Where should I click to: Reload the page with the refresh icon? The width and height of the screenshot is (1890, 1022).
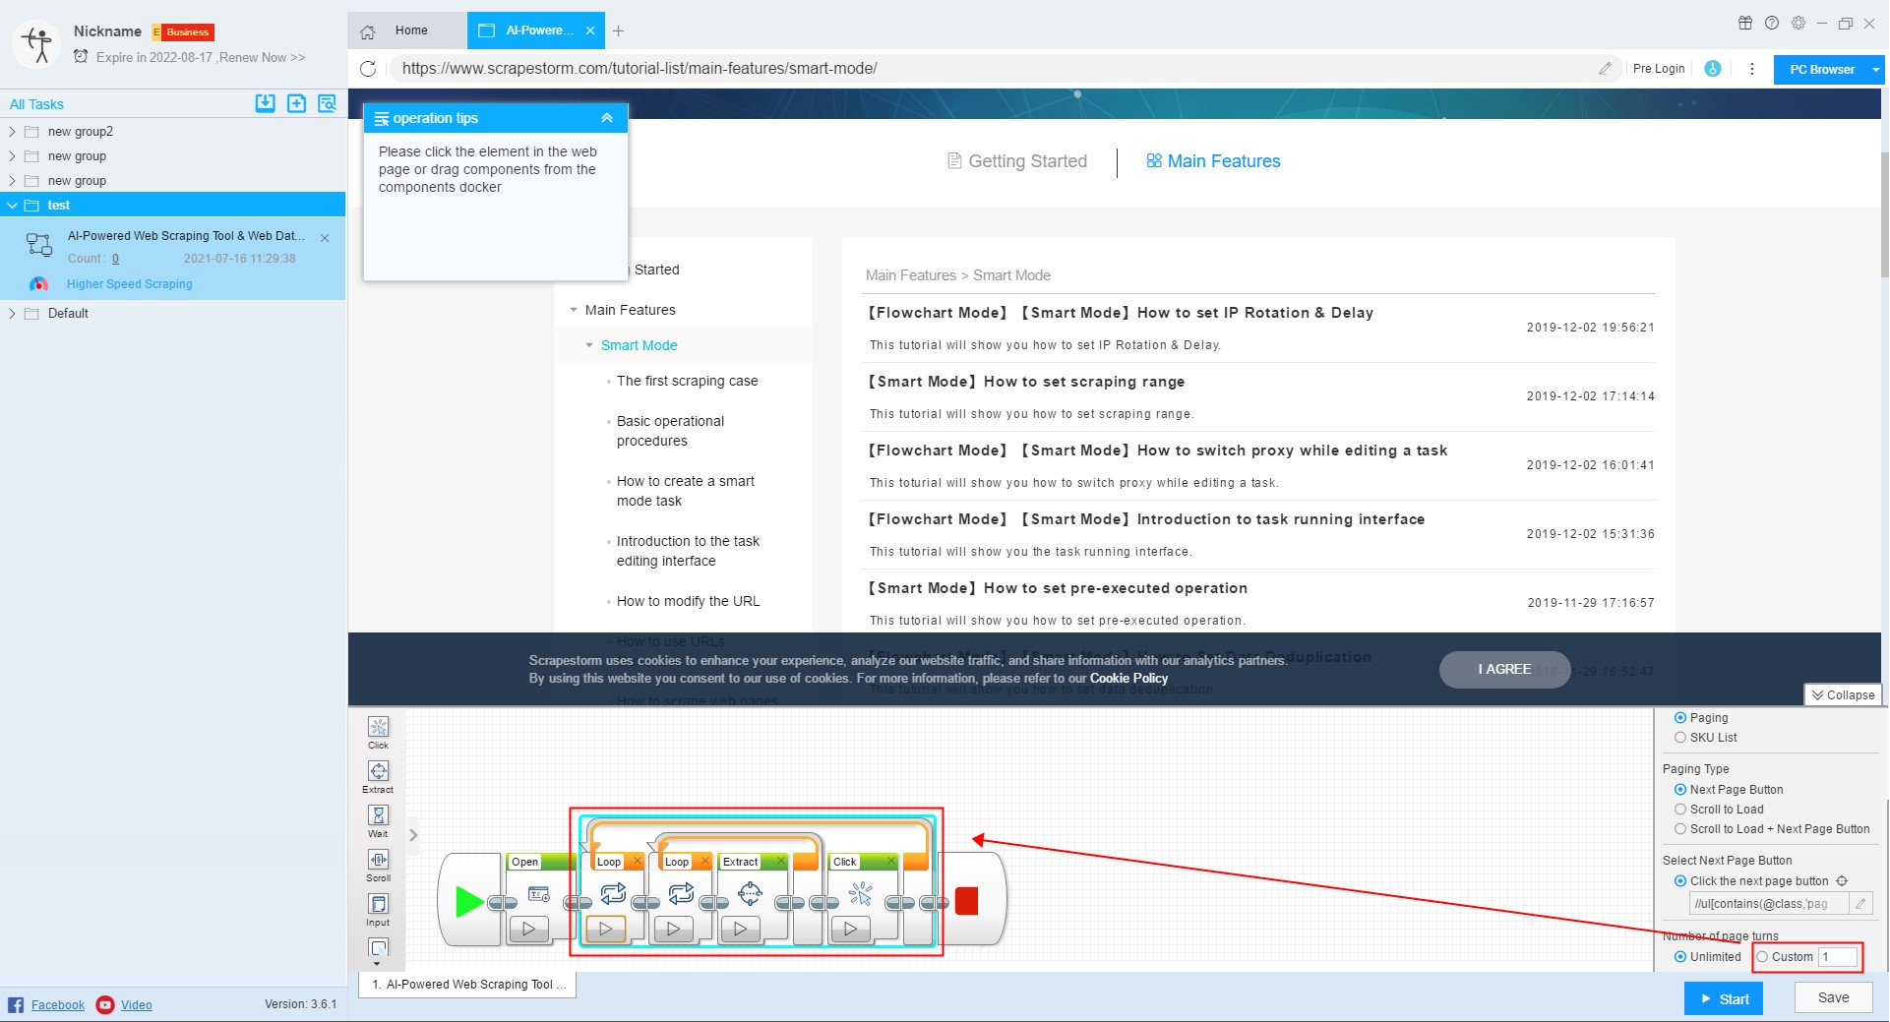[368, 69]
